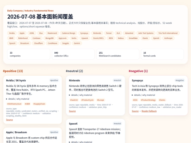
Task: Click the Synopsys chip in the header list
Action: (84, 33)
